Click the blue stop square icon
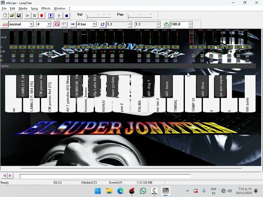The width and height of the screenshot is (263, 197). pyautogui.click(x=67, y=16)
